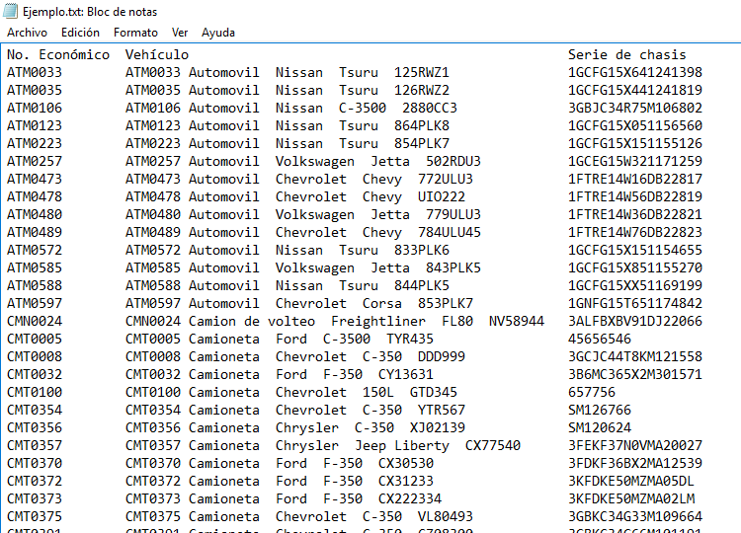Place cursor on the word Freightliner

(x=377, y=321)
